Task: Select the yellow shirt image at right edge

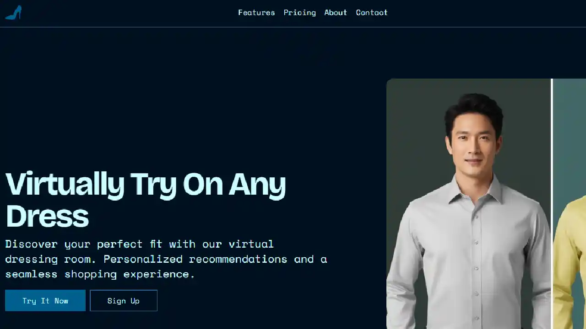Action: (570, 204)
